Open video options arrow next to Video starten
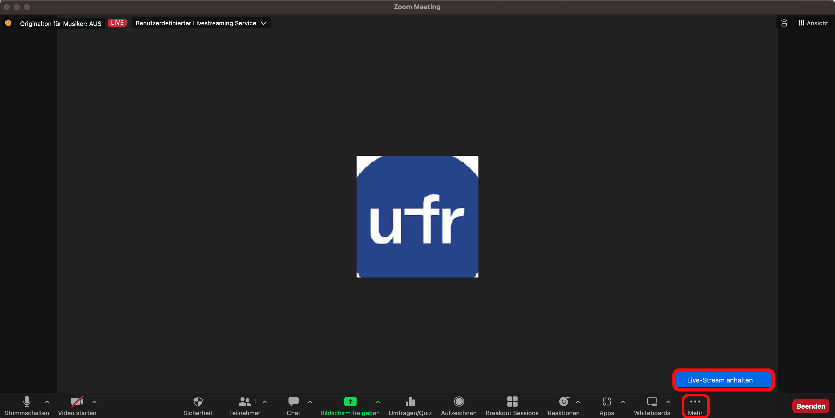This screenshot has width=835, height=418. [94, 402]
